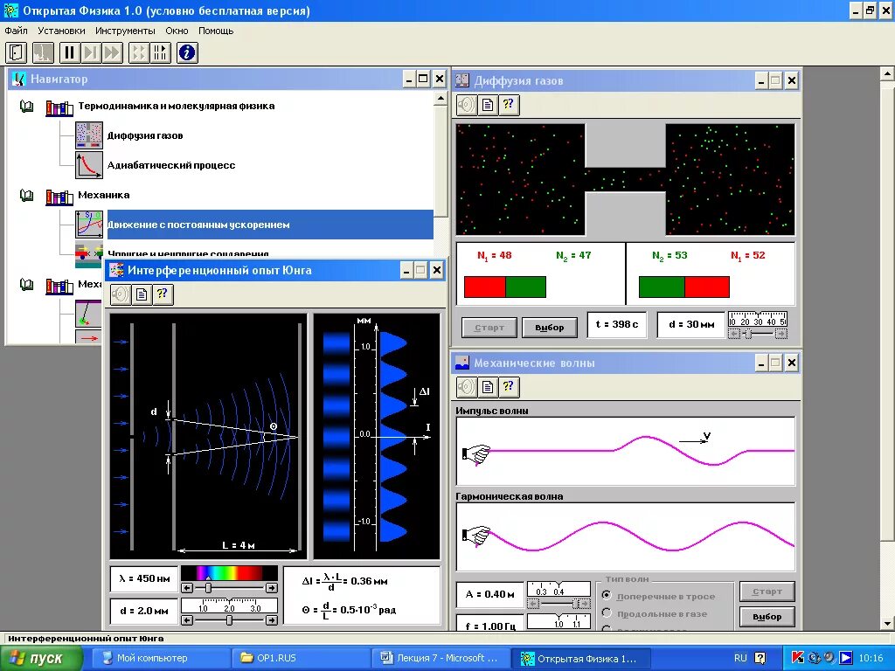Image resolution: width=895 pixels, height=671 pixels.
Task: Open navigator via first toolbar icon
Action: point(16,52)
